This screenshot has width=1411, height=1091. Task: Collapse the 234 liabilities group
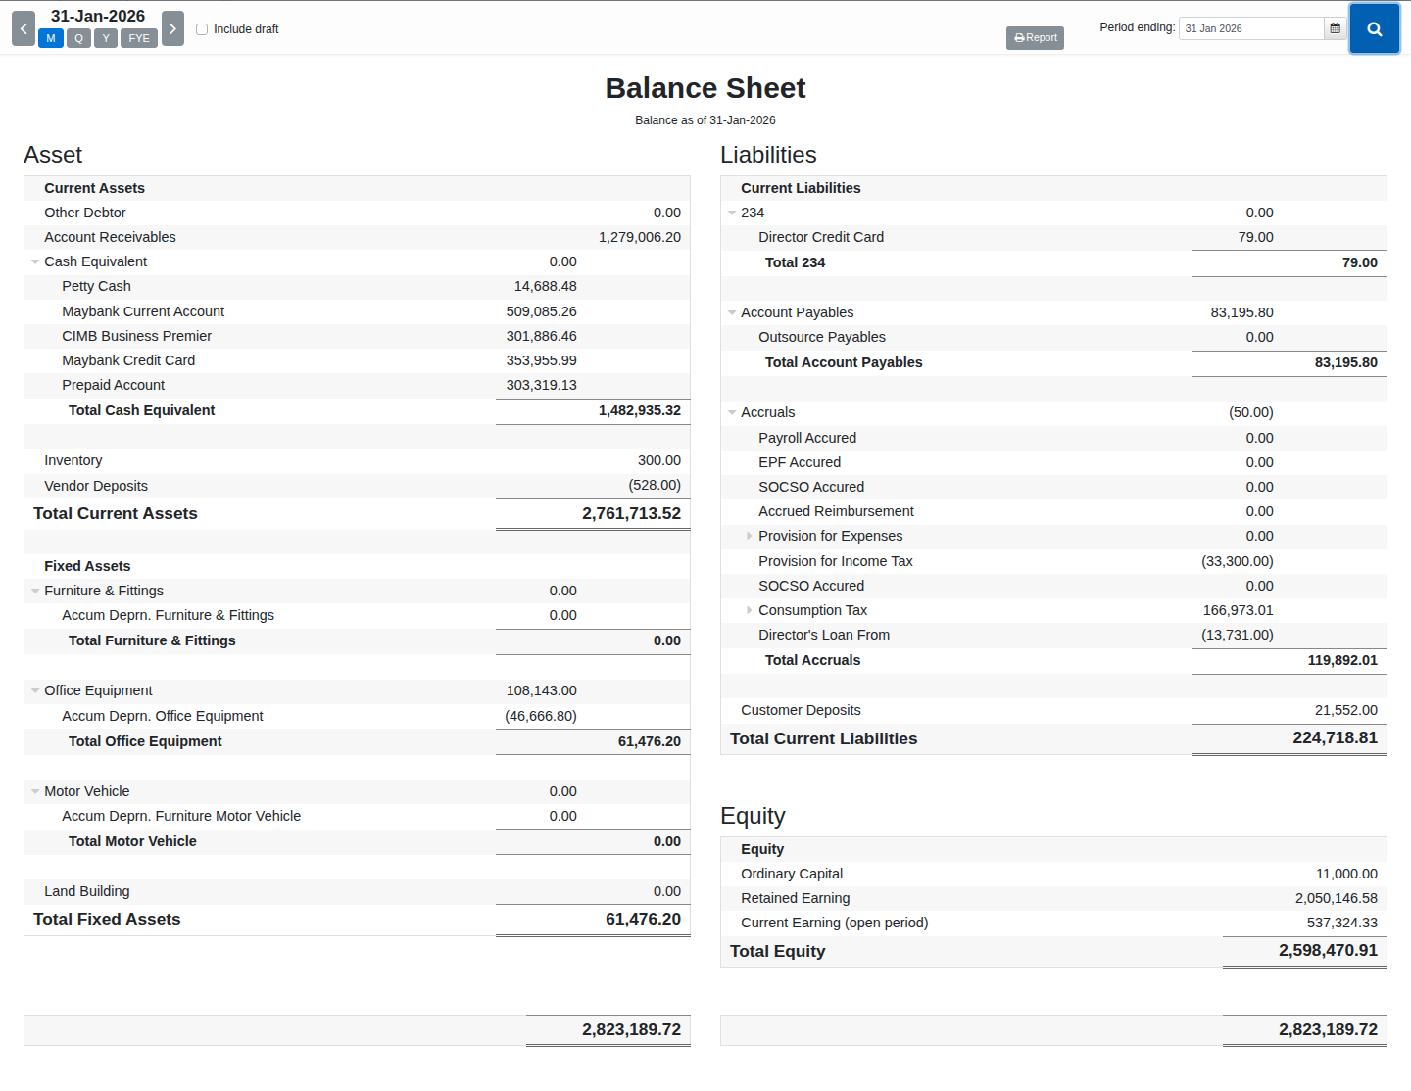click(732, 213)
